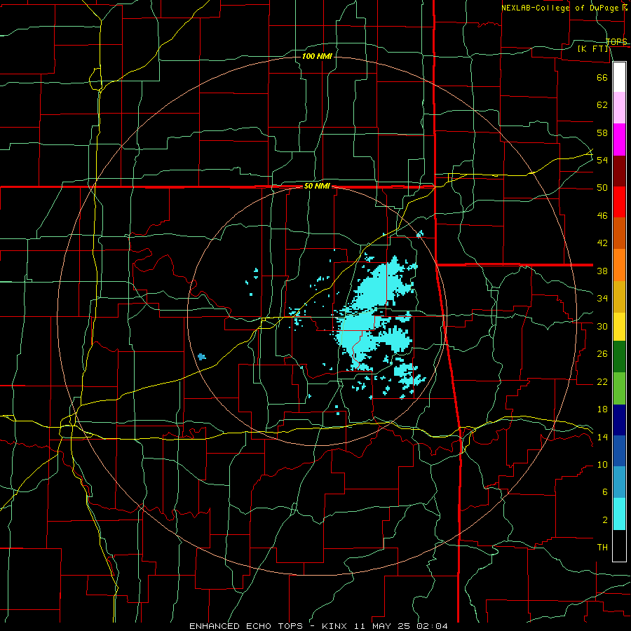This screenshot has width=631, height=631.
Task: Click the gold legend swatch
Action: pos(619,297)
